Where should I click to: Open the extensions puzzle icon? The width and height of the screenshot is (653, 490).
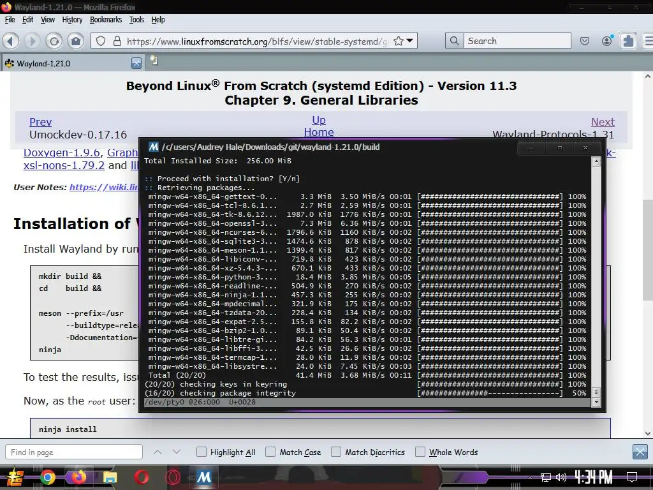tap(628, 41)
